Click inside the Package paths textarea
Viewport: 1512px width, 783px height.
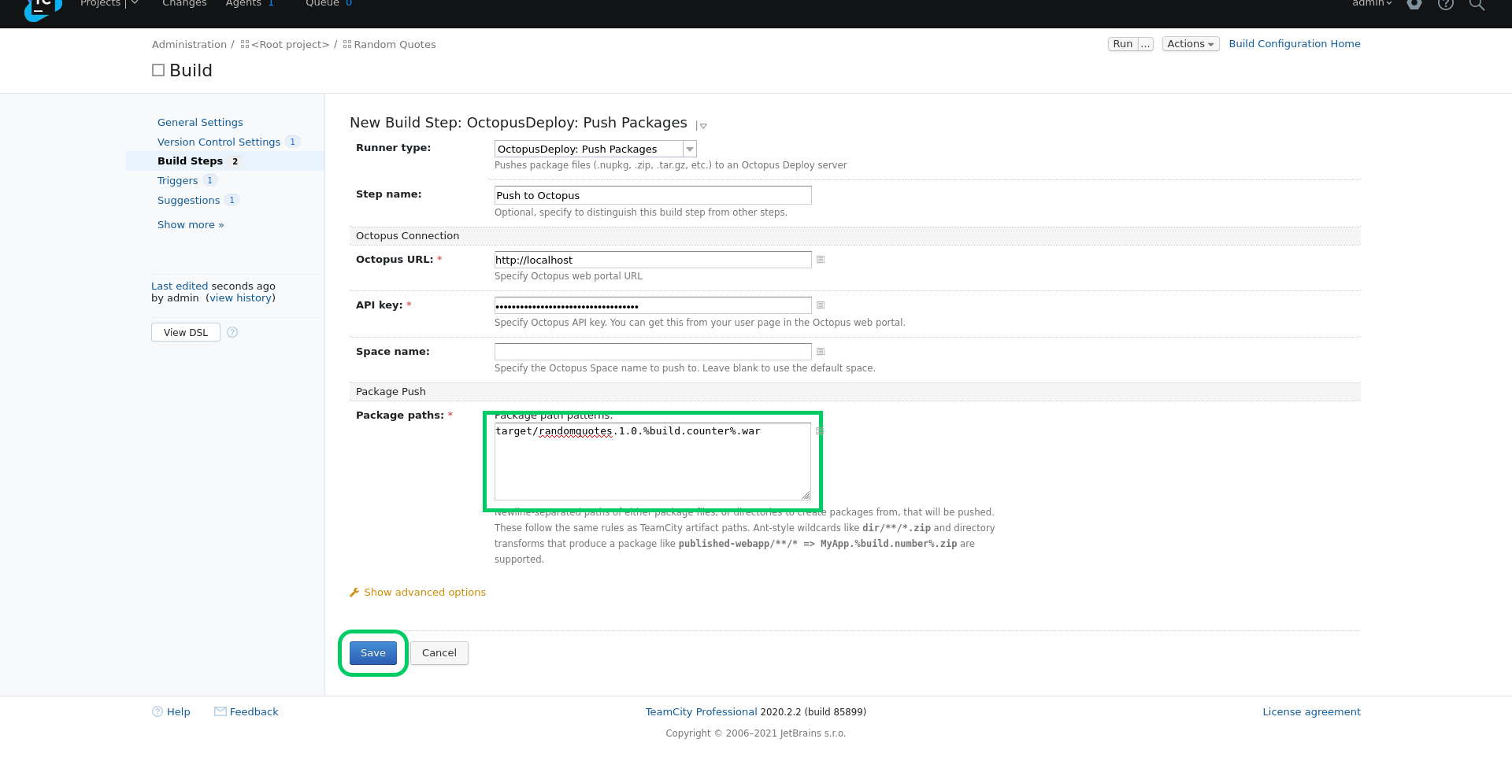click(653, 461)
